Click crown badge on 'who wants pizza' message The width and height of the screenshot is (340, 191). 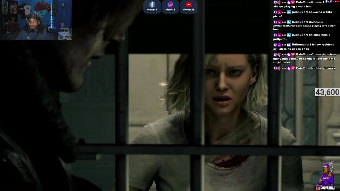pos(288,12)
